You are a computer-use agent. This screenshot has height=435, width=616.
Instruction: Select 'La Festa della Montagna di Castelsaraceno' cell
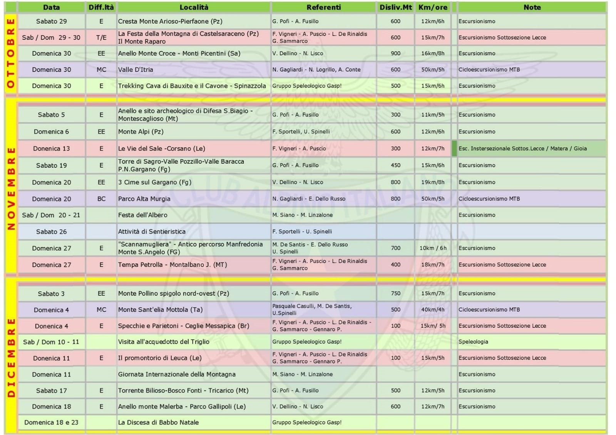(x=194, y=37)
